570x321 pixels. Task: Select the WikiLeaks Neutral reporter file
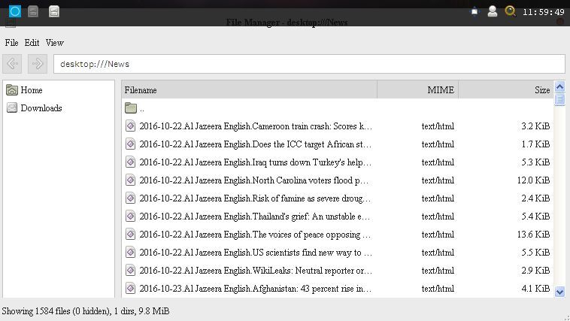click(256, 271)
